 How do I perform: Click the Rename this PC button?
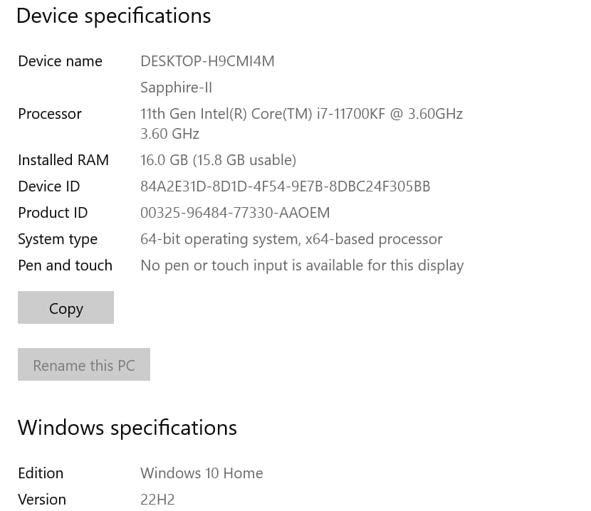point(83,364)
